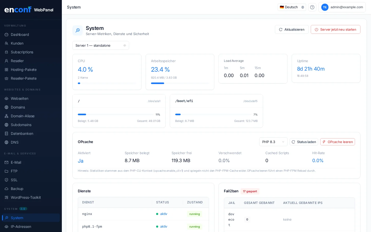Click the WordPress-Toolkit sidebar icon

(6, 197)
